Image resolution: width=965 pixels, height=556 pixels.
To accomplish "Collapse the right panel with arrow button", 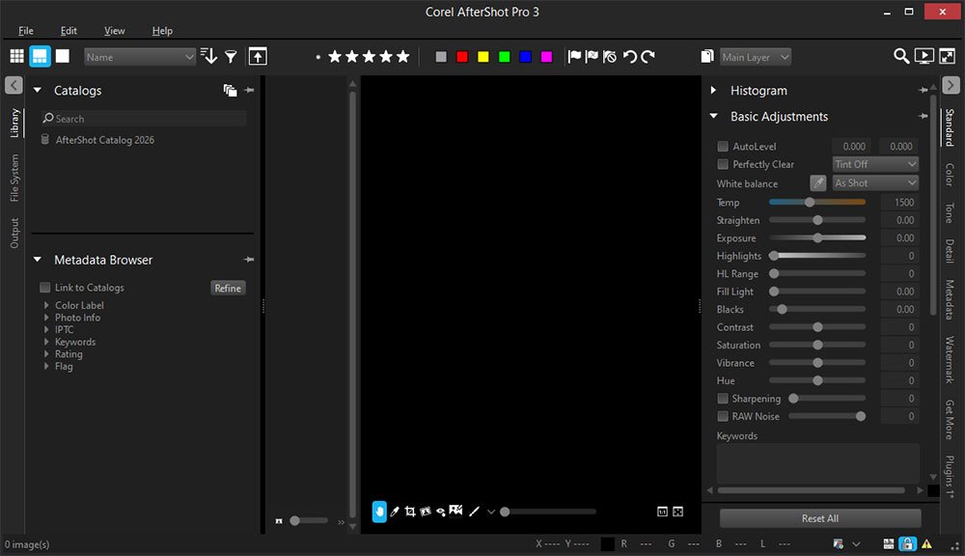I will coord(951,85).
